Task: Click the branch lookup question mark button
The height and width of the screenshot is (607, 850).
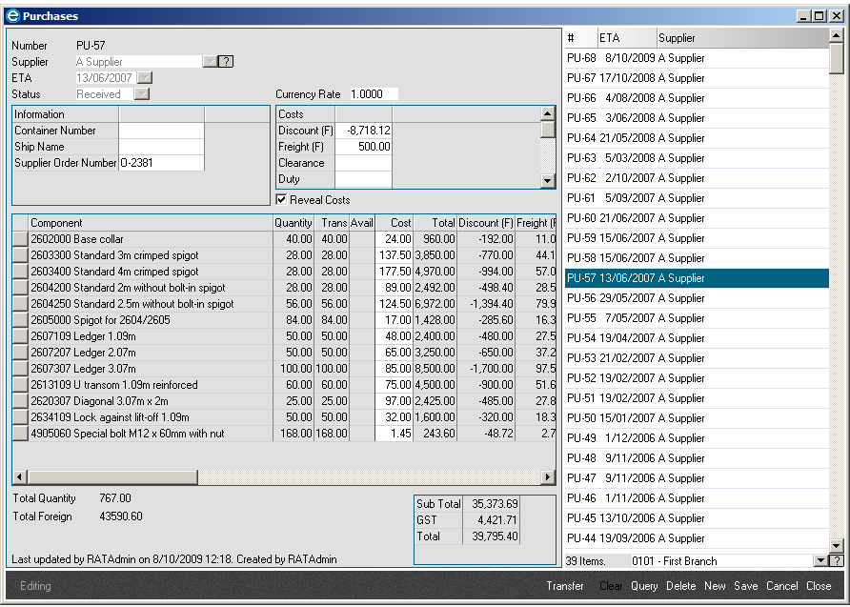Action: (837, 561)
